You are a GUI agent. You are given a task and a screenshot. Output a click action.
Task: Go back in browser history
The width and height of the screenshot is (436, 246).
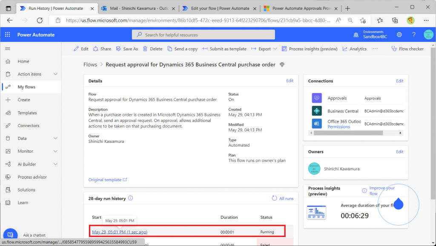click(x=10, y=20)
